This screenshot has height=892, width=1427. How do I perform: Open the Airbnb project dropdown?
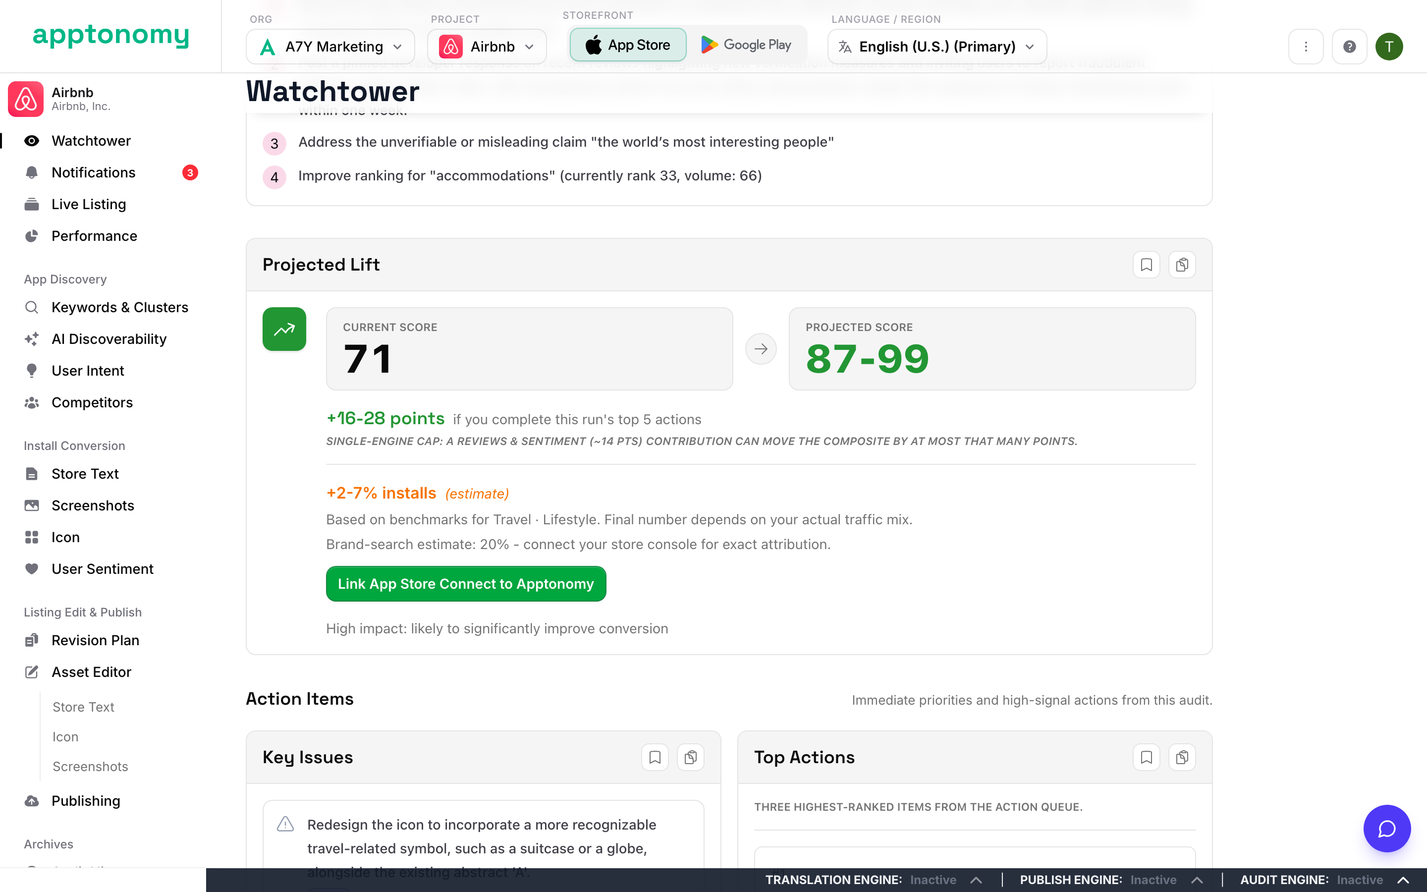(x=487, y=47)
